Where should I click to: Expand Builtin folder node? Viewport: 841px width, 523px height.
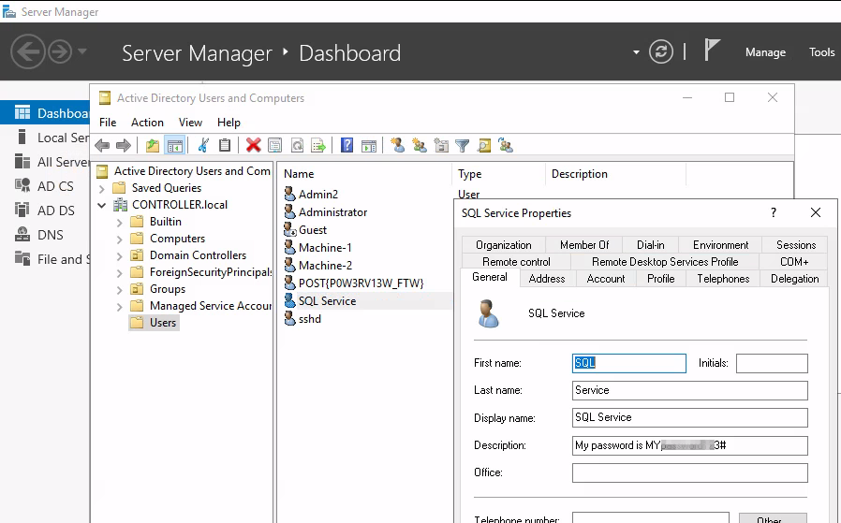coord(120,223)
